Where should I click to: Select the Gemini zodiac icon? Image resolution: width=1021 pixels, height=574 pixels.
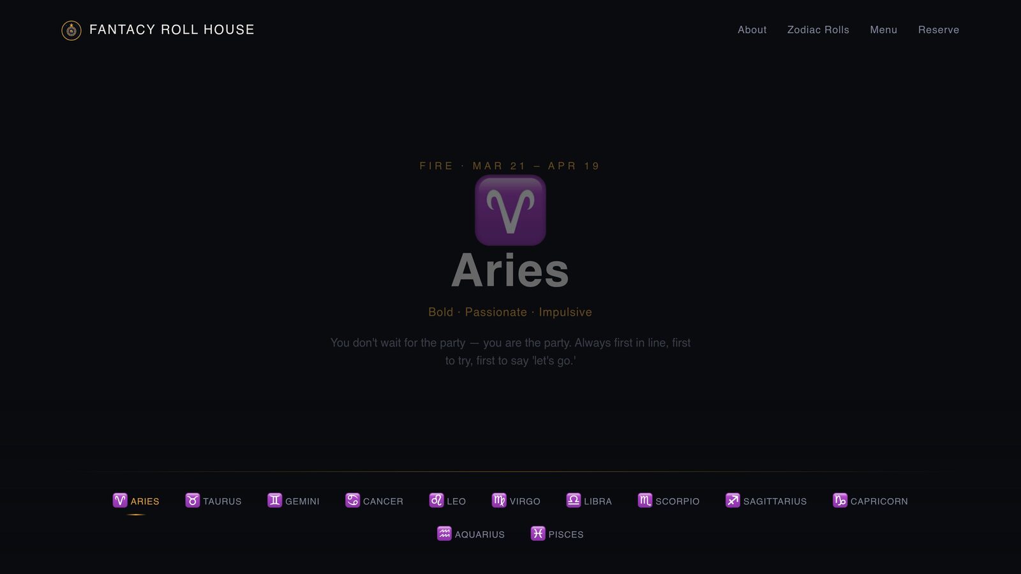(274, 501)
